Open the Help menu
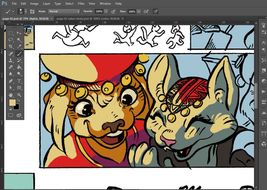The width and height of the screenshot is (267, 190). 118,4
